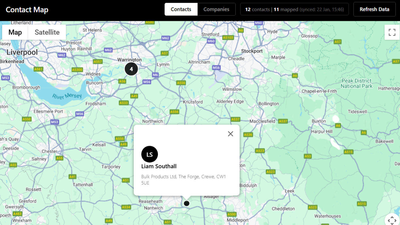Switch the map to Satellite view
The height and width of the screenshot is (225, 400).
tap(47, 32)
